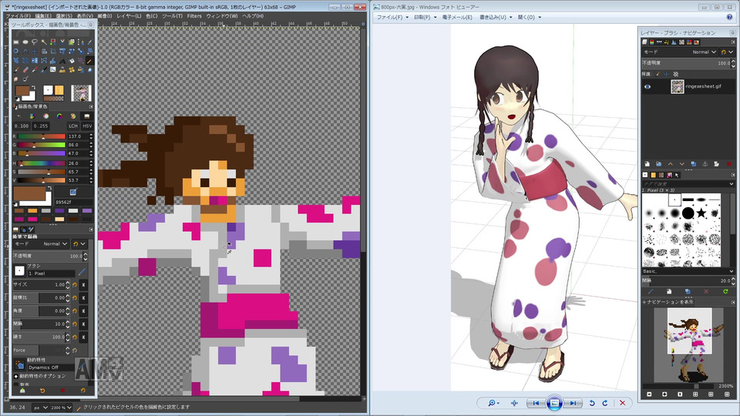Toggle lock position icon in Layers panel
This screenshot has height=416, width=740.
(x=666, y=74)
